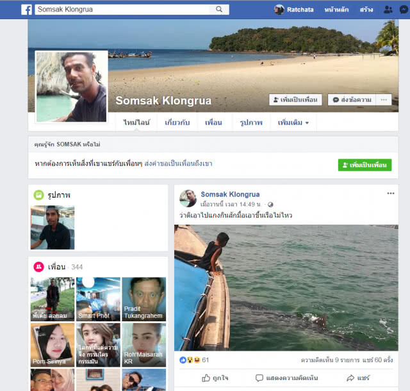Viewport: 410px width, 391px height.
Task: Click Ratchata's small avatar in top bar
Action: click(279, 10)
